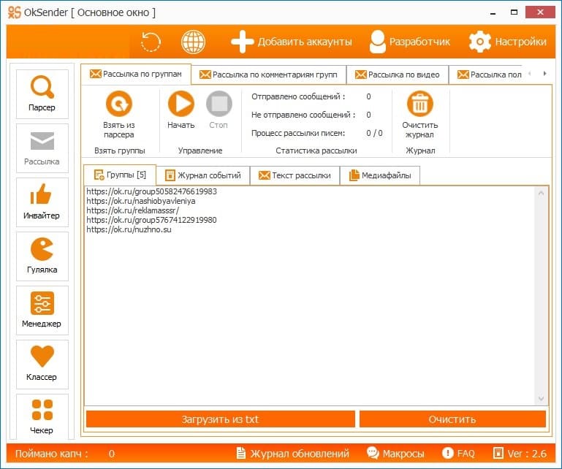The height and width of the screenshot is (469, 562).
Task: Open the Классер heart tool
Action: [x=42, y=364]
